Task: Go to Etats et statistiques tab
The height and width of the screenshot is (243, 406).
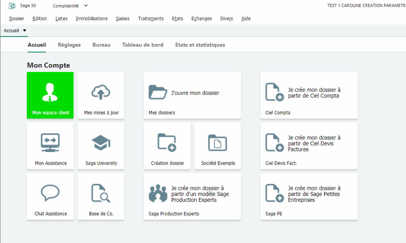Action: click(200, 45)
